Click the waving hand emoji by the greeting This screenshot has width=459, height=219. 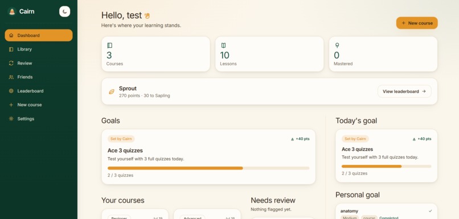pos(147,15)
